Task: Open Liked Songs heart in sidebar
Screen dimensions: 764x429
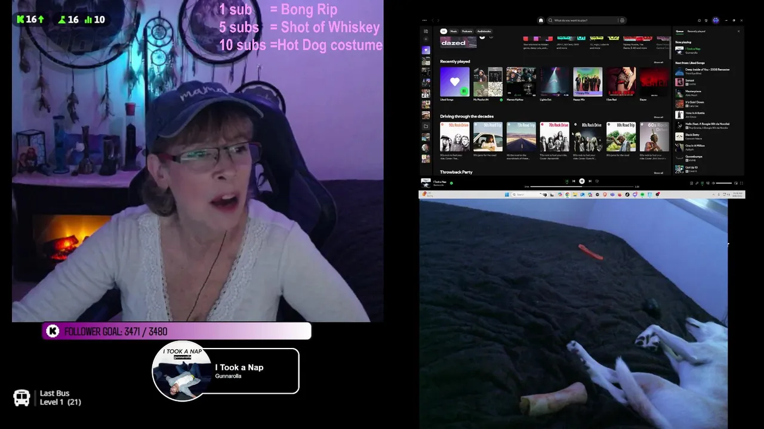Action: pos(426,50)
